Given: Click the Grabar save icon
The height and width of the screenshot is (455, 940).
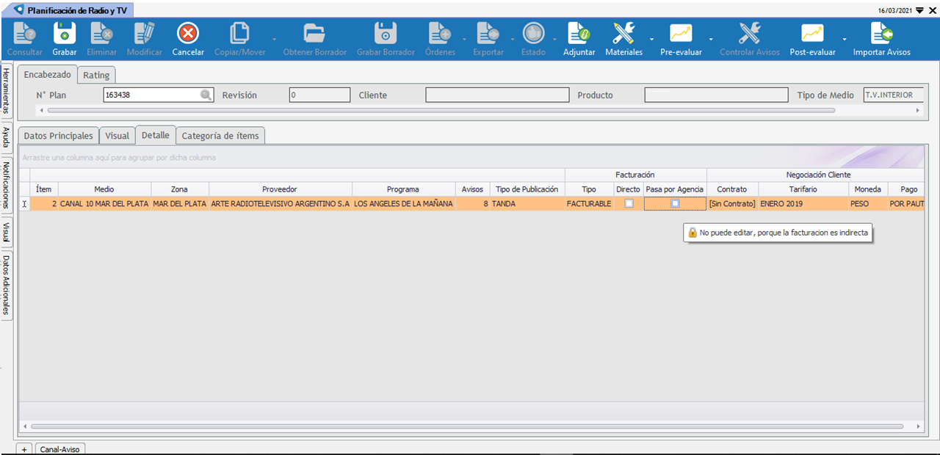Looking at the screenshot, I should point(64,34).
